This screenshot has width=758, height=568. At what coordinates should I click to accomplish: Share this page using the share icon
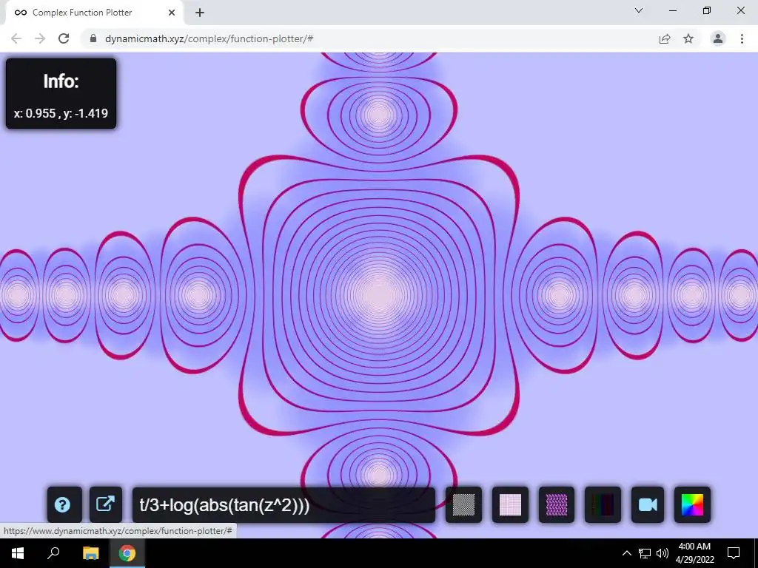(x=665, y=38)
